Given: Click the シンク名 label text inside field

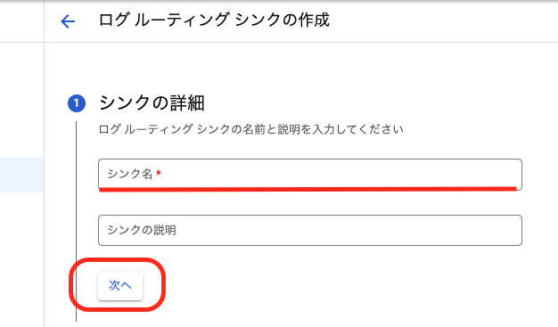Looking at the screenshot, I should click(x=130, y=174).
